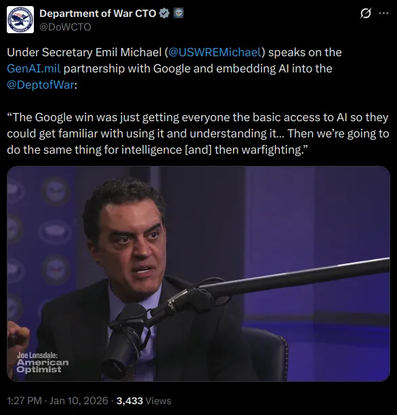The width and height of the screenshot is (397, 415).
Task: Click the American Optimist watermark in video
Action: click(43, 366)
